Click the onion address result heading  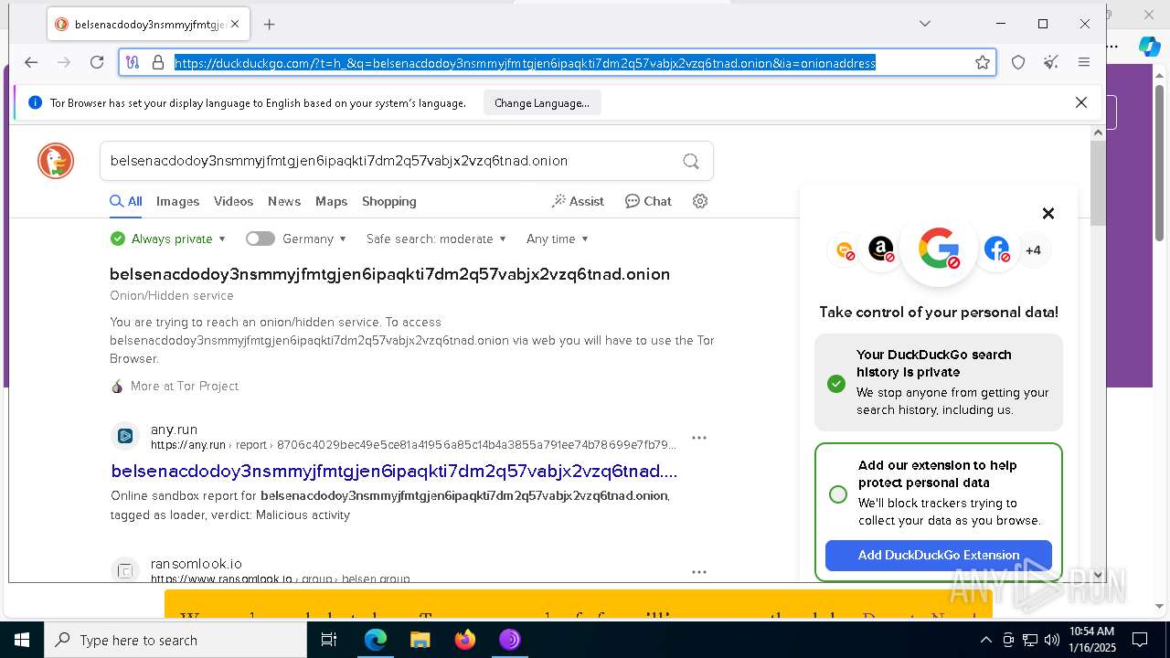(389, 274)
